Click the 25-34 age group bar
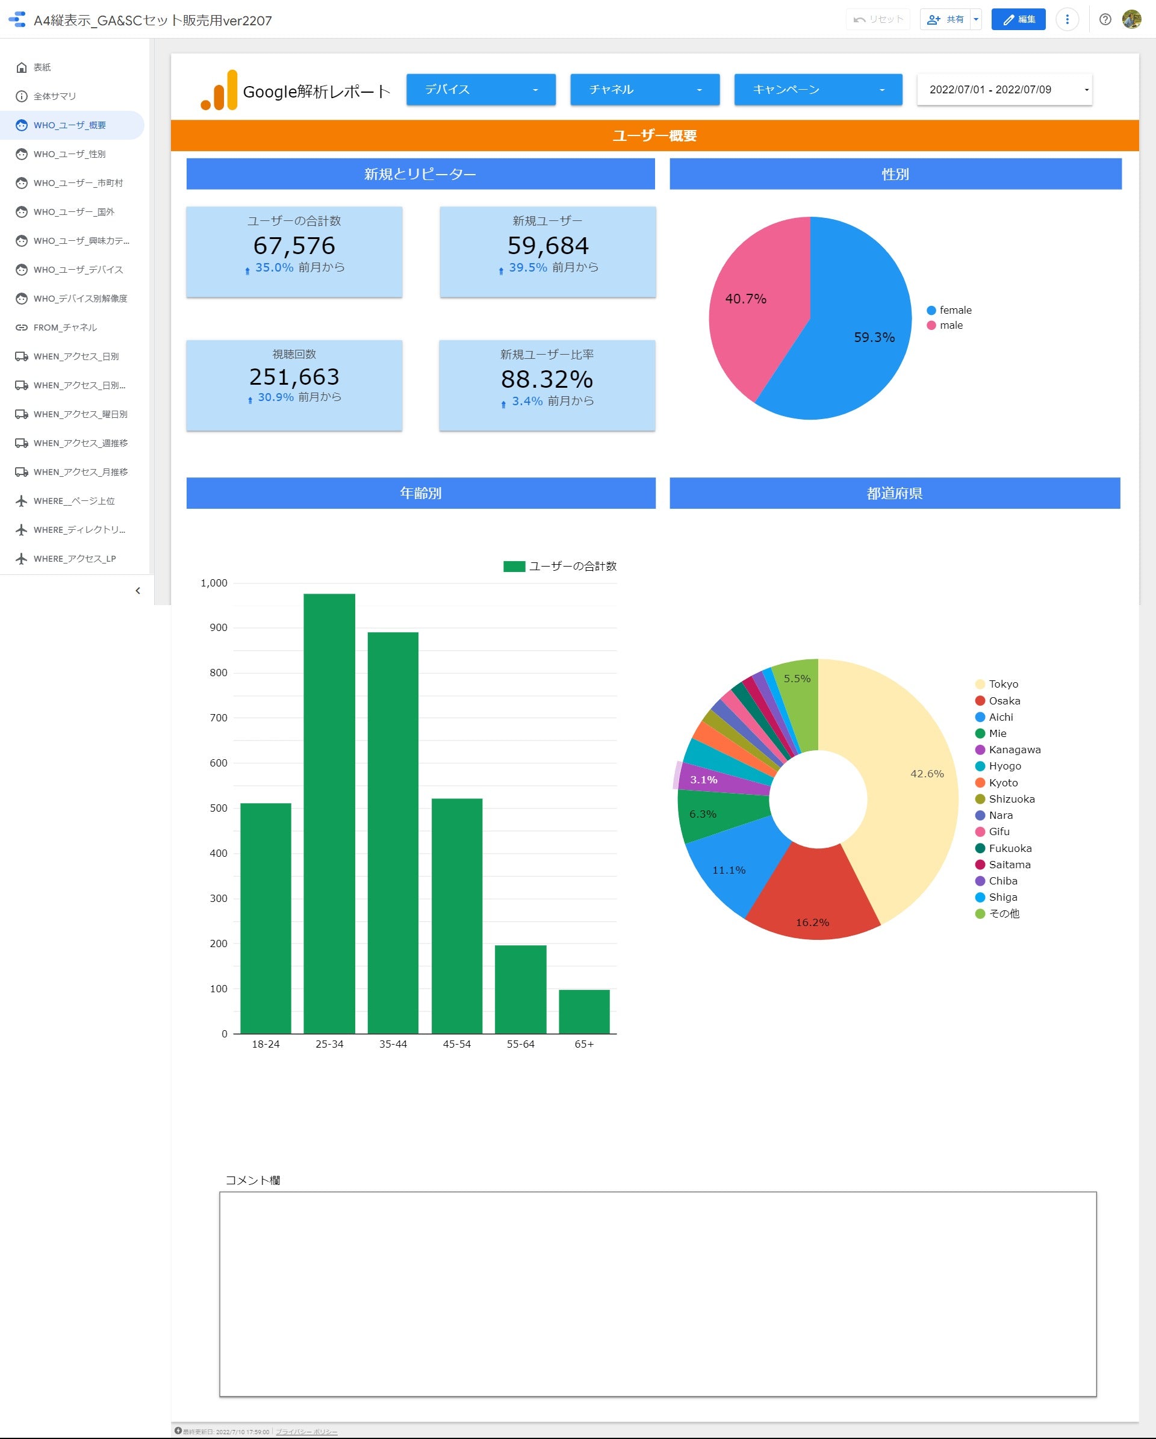 (329, 813)
